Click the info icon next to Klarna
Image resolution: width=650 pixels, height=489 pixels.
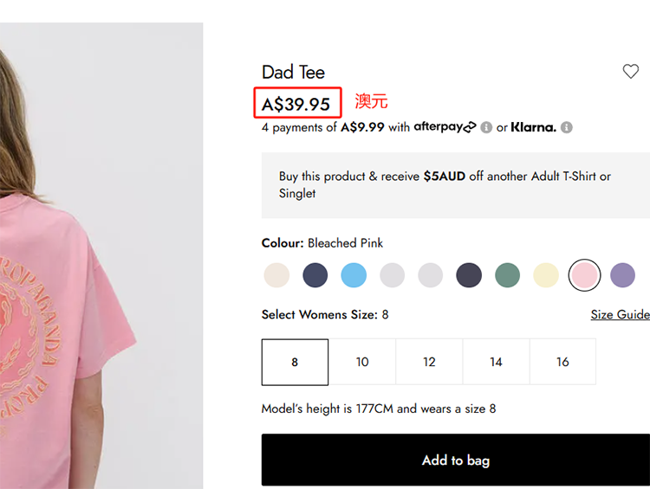pyautogui.click(x=567, y=127)
